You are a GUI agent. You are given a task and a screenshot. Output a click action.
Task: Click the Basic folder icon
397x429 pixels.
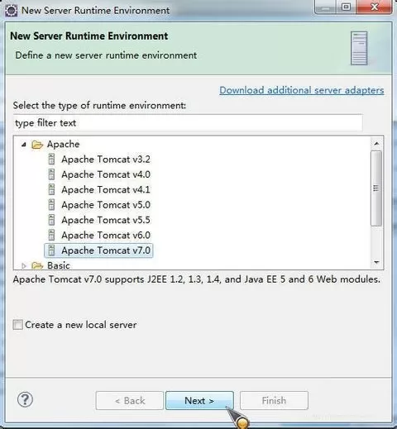coord(37,265)
